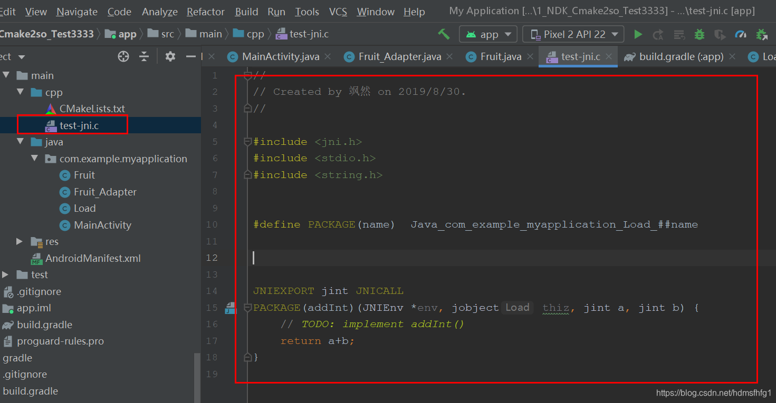776x403 pixels.
Task: Click fold end marker at line 18
Action: click(x=247, y=357)
